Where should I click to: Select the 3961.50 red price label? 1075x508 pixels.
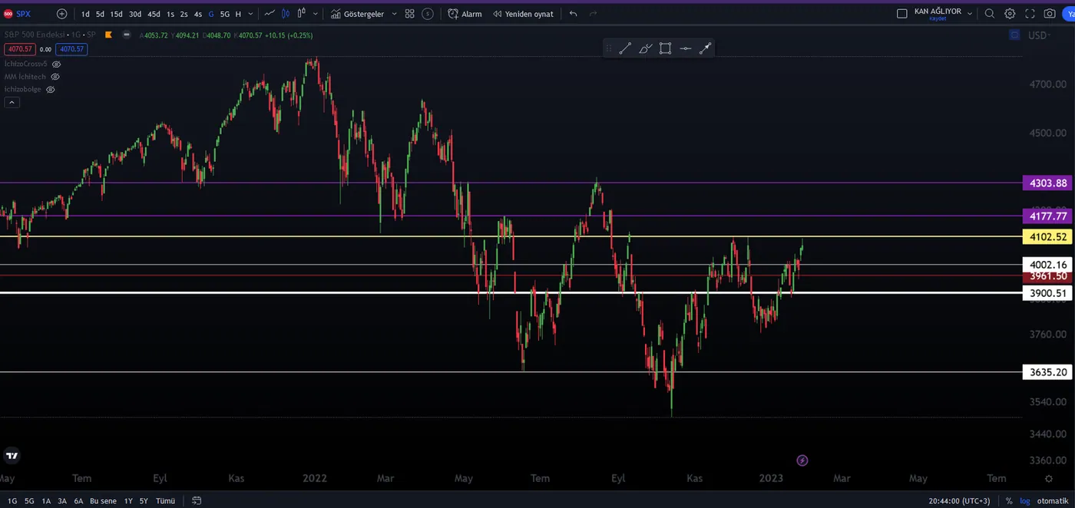point(1047,276)
